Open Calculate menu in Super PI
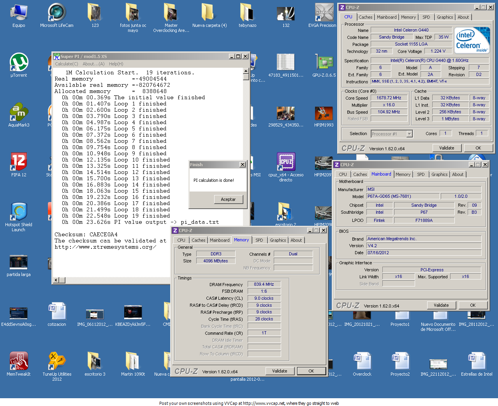Screen dimensions: 498x406 click(x=66, y=64)
